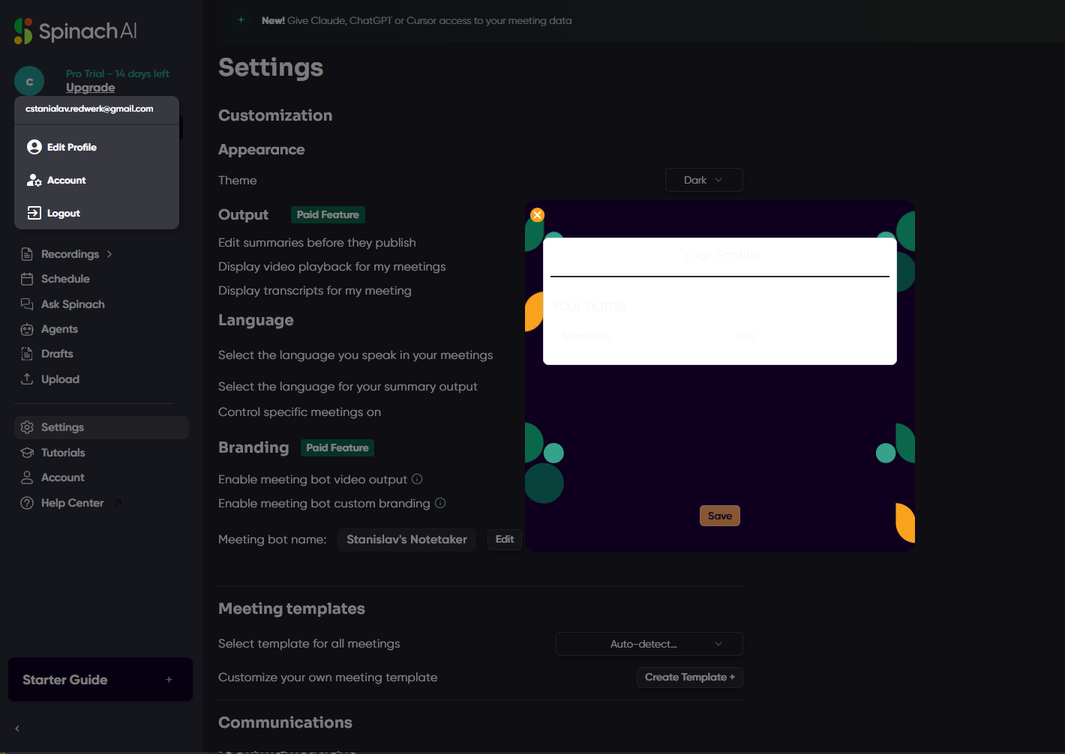Click the Agents robot icon
Viewport: 1065px width, 754px height.
point(27,329)
